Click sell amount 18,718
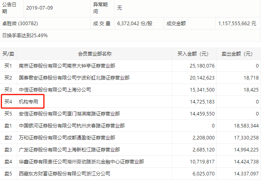 (251, 78)
